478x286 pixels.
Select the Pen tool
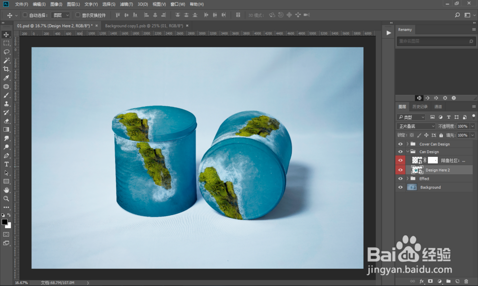point(6,155)
